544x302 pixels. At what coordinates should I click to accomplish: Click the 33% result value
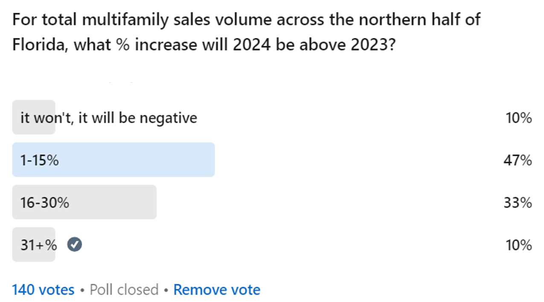point(518,202)
